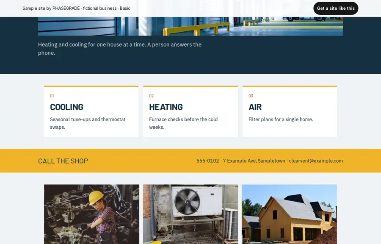Click 'Furnace checks before the cold weeks' text
381x244 pixels.
(183, 123)
